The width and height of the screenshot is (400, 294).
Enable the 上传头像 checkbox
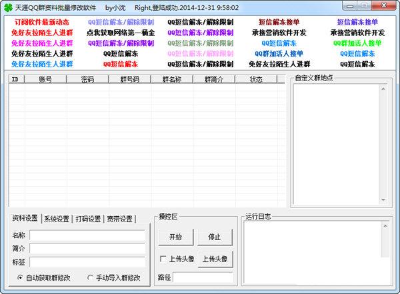coord(163,259)
